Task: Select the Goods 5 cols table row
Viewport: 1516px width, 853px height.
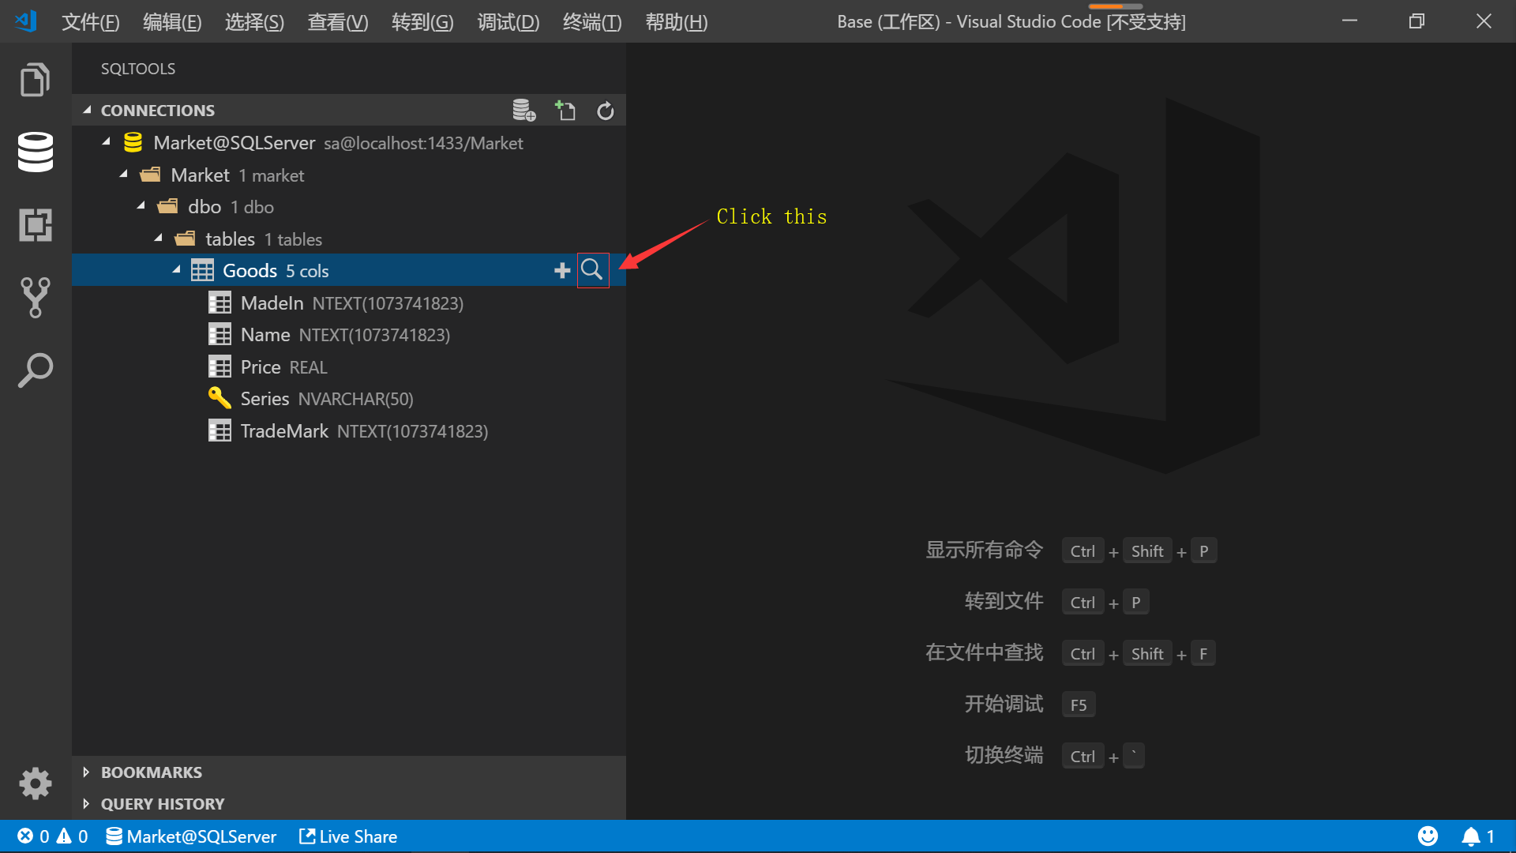Action: click(349, 270)
